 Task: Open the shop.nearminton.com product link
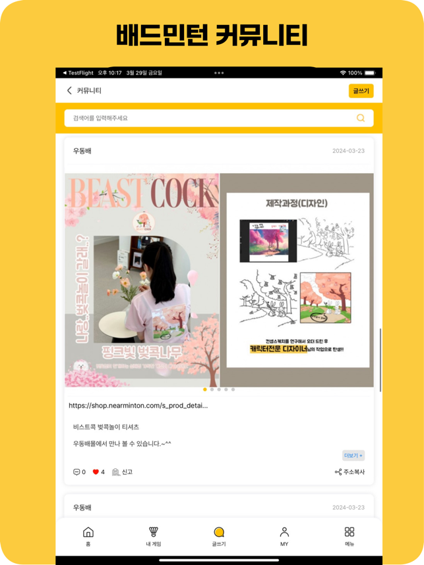pos(138,406)
